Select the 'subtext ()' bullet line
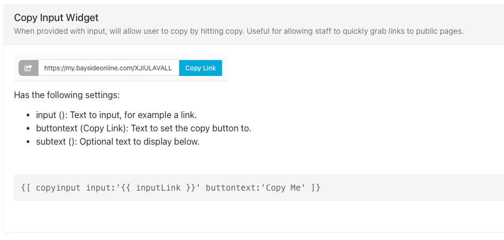Screen dimensions: 504x240 click(118, 141)
